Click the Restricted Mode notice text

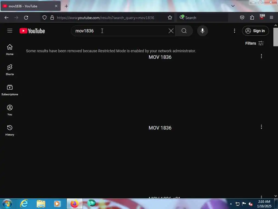tap(111, 51)
